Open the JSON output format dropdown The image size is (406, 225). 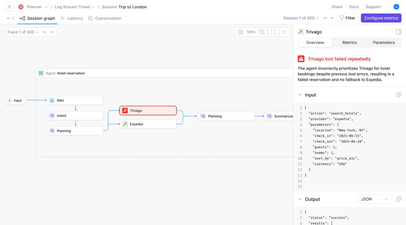tap(375, 199)
